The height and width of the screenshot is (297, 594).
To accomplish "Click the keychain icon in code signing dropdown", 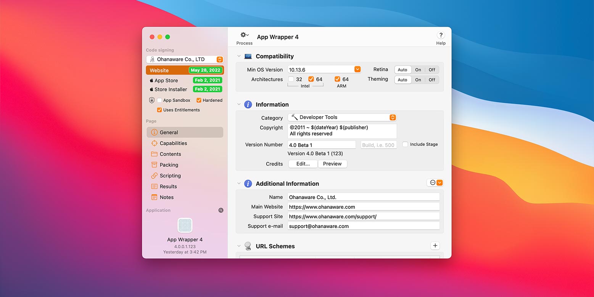I will pos(152,59).
